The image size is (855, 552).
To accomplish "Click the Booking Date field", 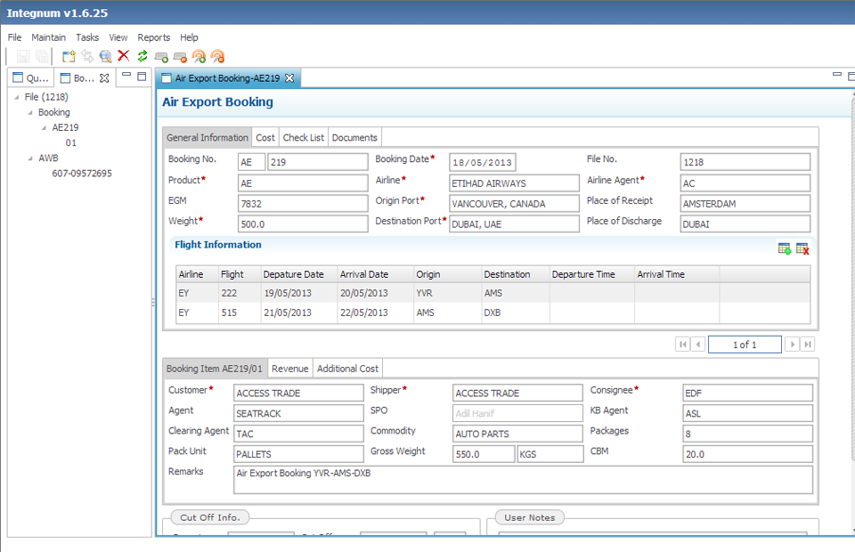I will pos(482,162).
